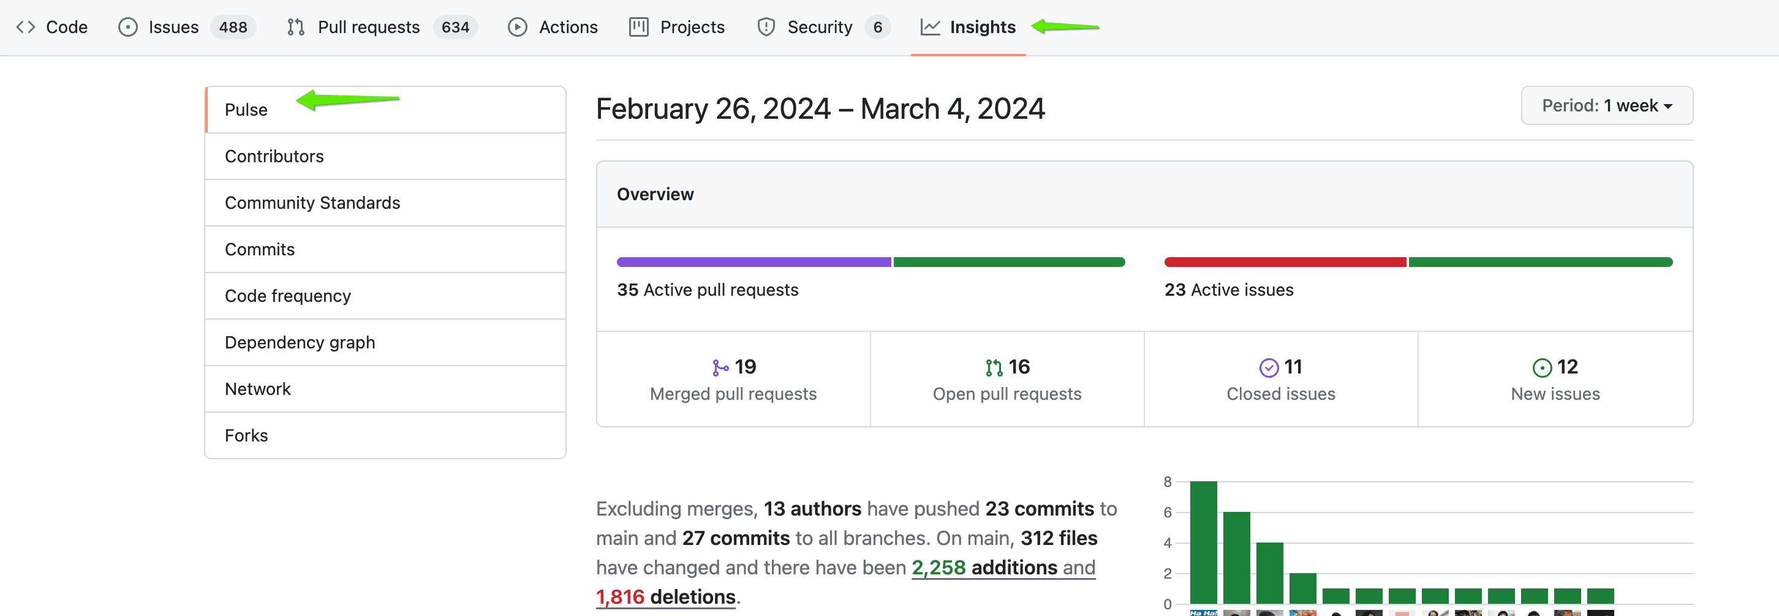Show the 16 Open pull requests

click(x=1007, y=380)
